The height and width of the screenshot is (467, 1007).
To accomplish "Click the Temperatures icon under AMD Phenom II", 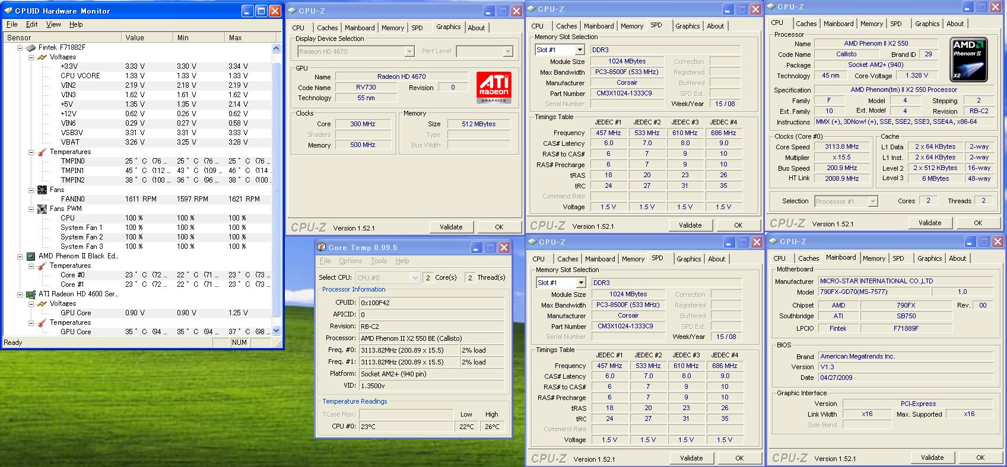I will point(42,266).
